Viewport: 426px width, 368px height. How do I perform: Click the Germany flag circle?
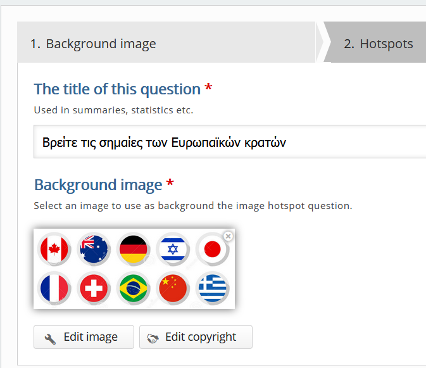click(133, 249)
